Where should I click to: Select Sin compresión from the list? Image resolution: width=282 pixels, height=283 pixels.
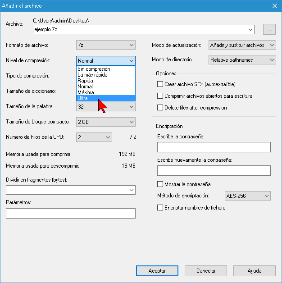(x=106, y=69)
